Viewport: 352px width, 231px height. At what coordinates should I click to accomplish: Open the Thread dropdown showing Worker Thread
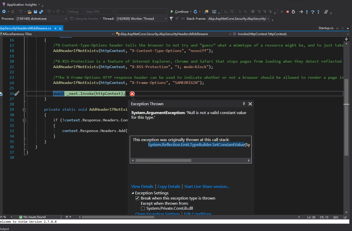(166, 18)
